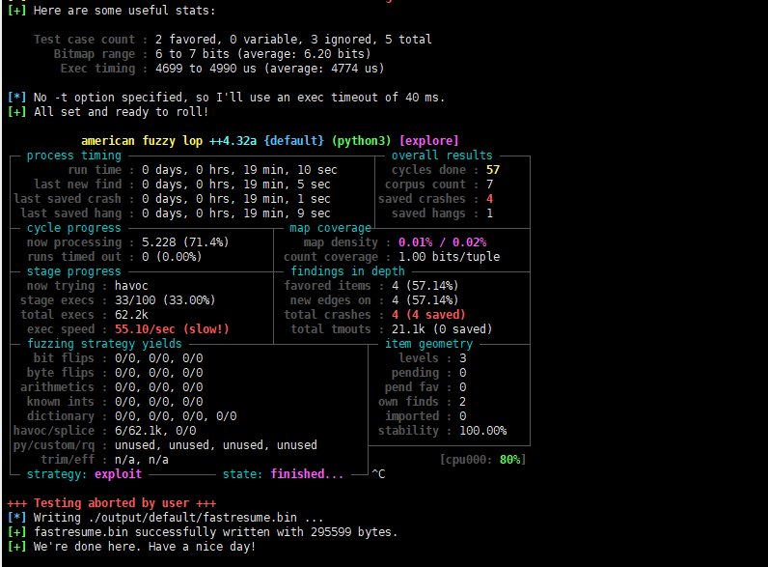Click the 'Test case count' stats line
This screenshot has width=768, height=567.
point(233,40)
